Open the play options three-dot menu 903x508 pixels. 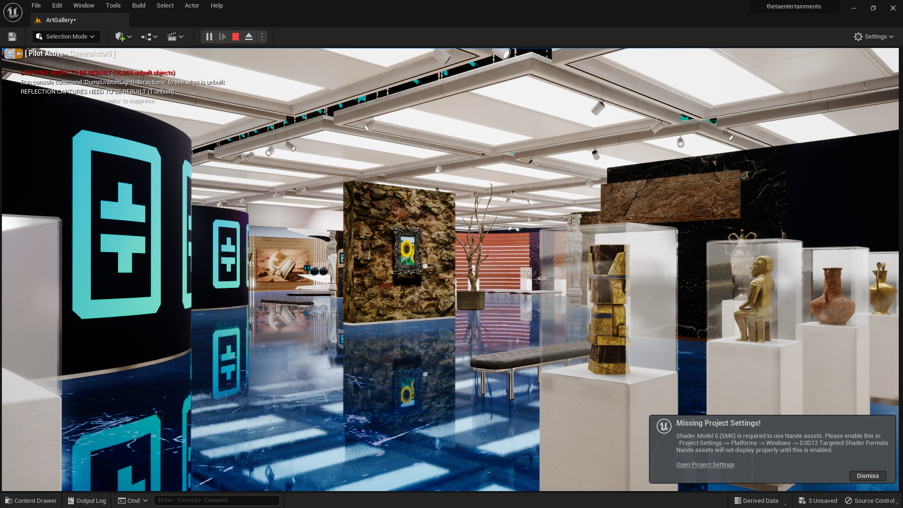[x=262, y=37]
